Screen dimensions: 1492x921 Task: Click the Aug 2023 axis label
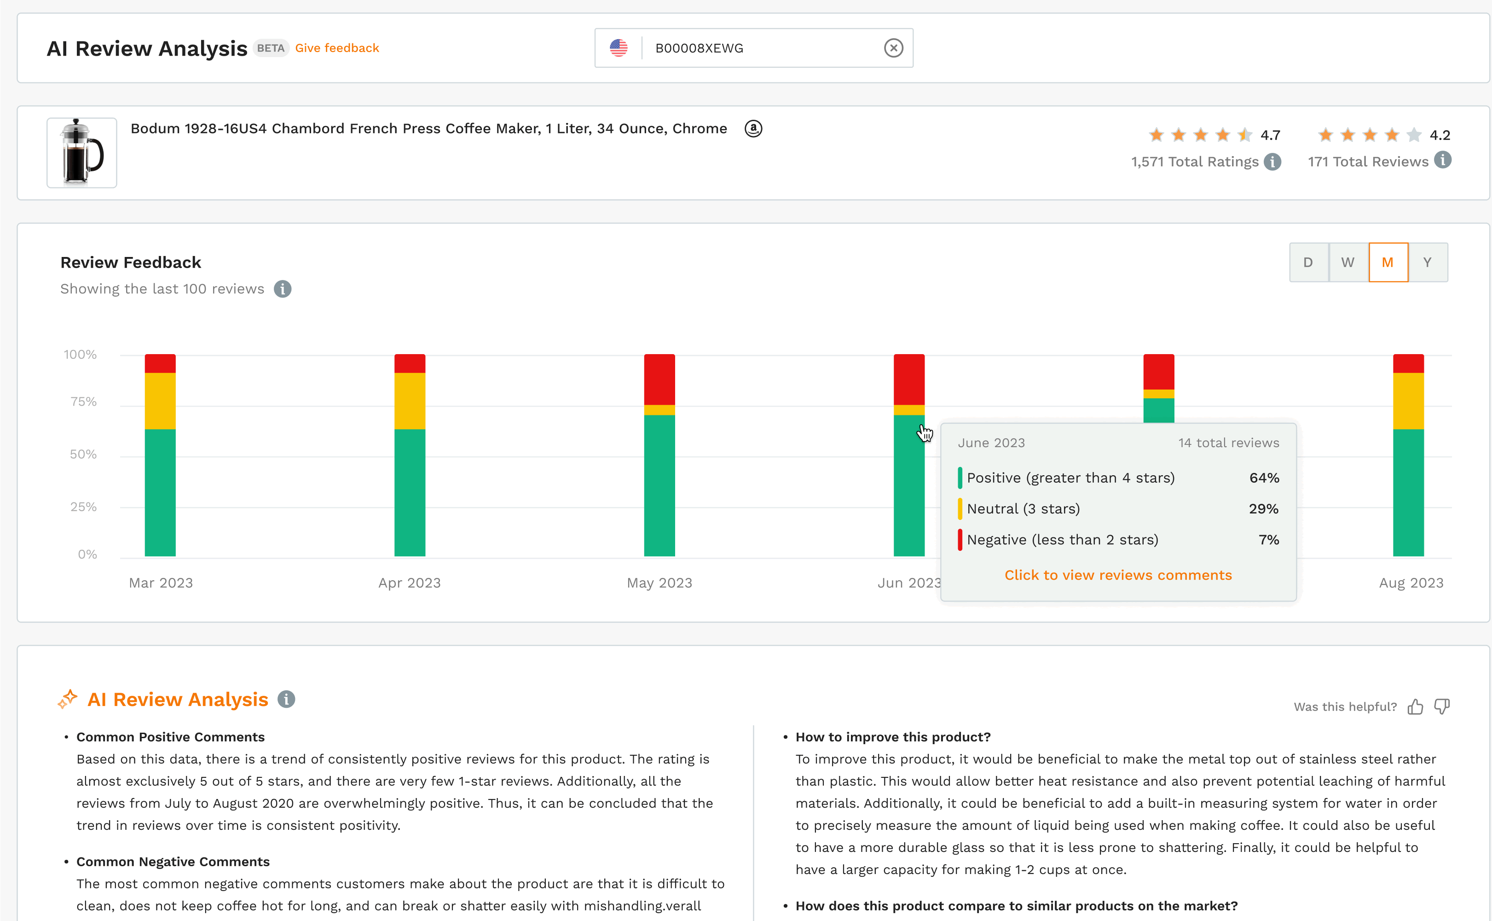pyautogui.click(x=1411, y=583)
